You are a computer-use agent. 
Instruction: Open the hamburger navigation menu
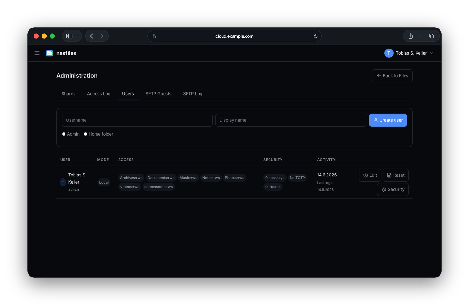pos(37,53)
